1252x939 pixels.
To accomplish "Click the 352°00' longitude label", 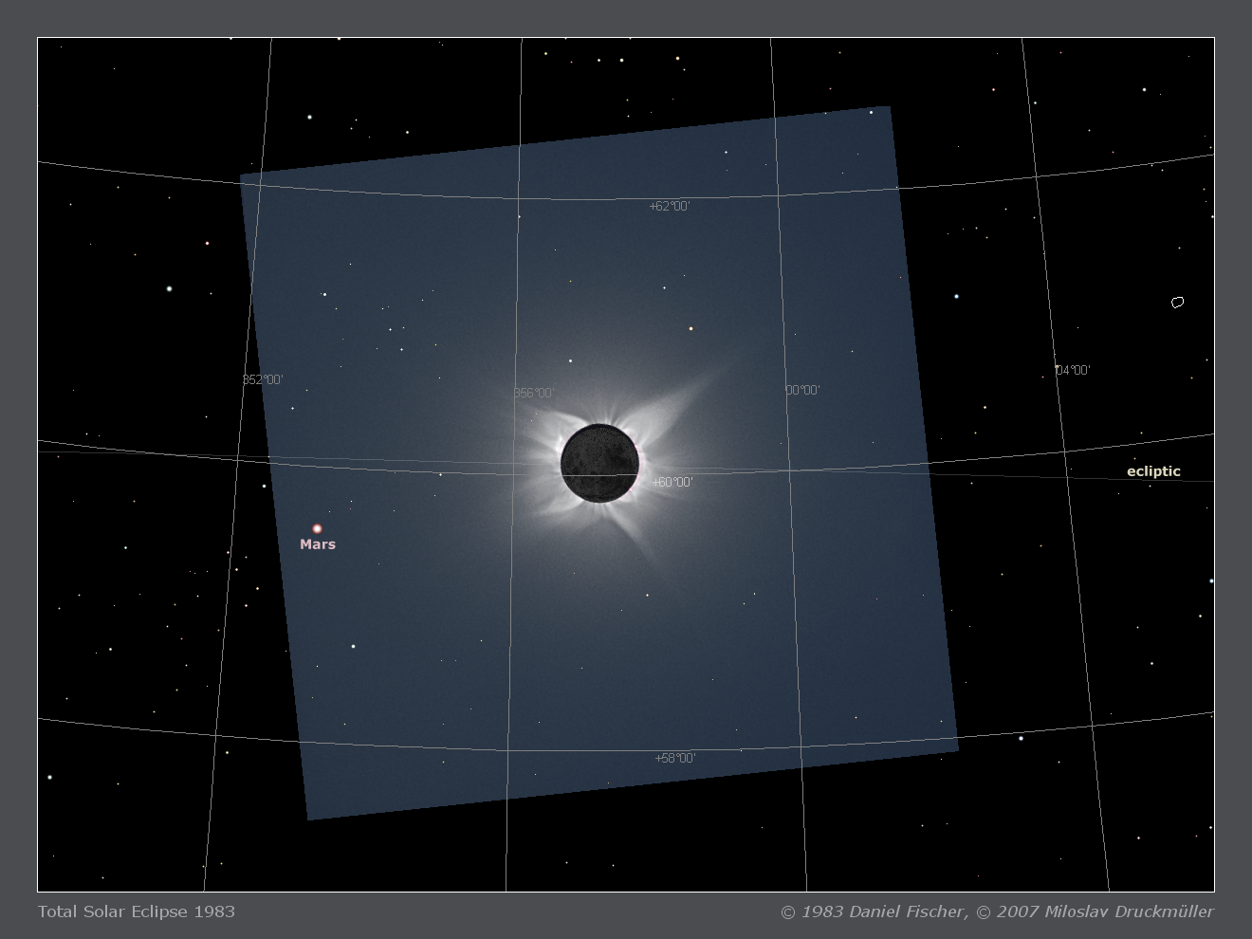I will click(x=263, y=380).
